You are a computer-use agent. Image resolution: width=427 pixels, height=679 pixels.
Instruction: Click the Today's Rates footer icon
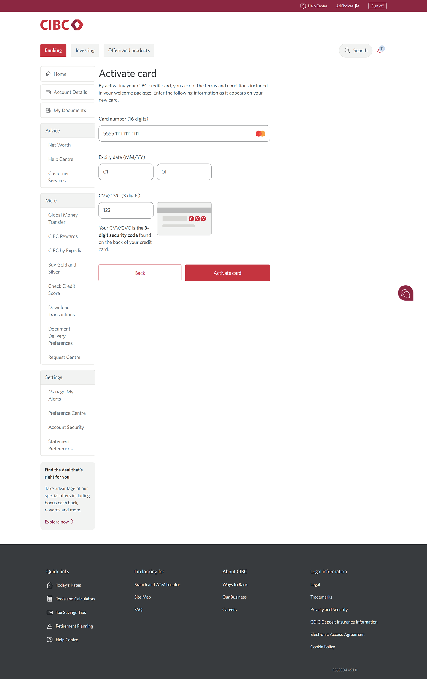click(50, 585)
